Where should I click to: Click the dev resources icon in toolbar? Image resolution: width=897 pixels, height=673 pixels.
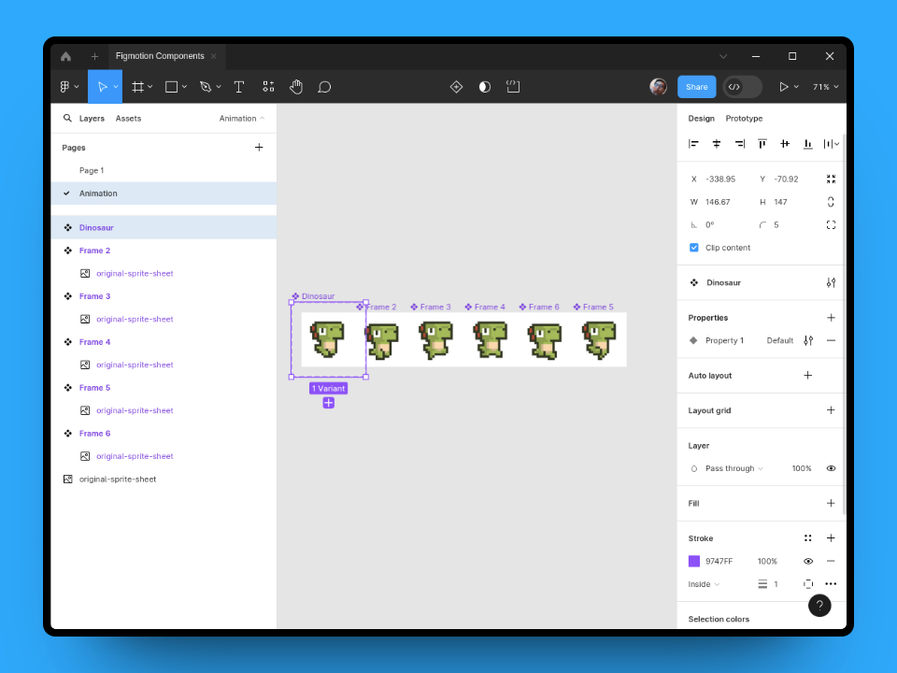[x=513, y=86]
